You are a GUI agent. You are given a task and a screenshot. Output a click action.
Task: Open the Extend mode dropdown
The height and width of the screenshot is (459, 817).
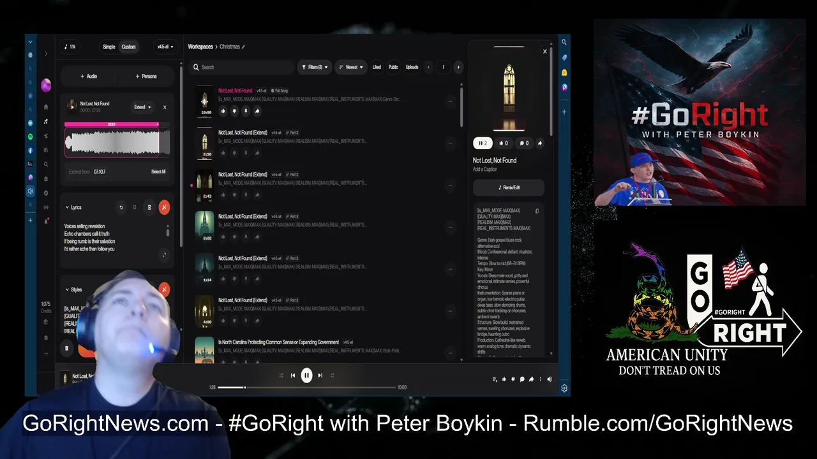(x=142, y=107)
